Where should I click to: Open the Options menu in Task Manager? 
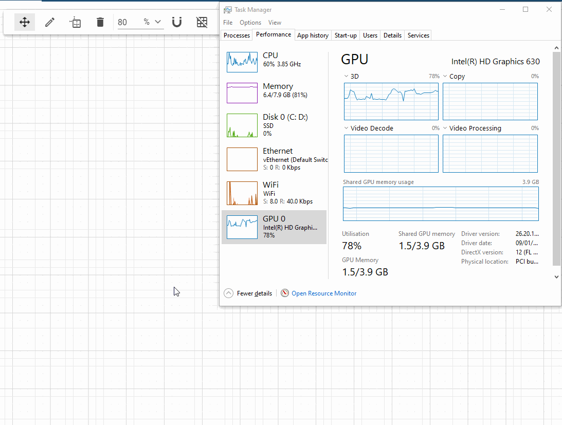pos(250,23)
